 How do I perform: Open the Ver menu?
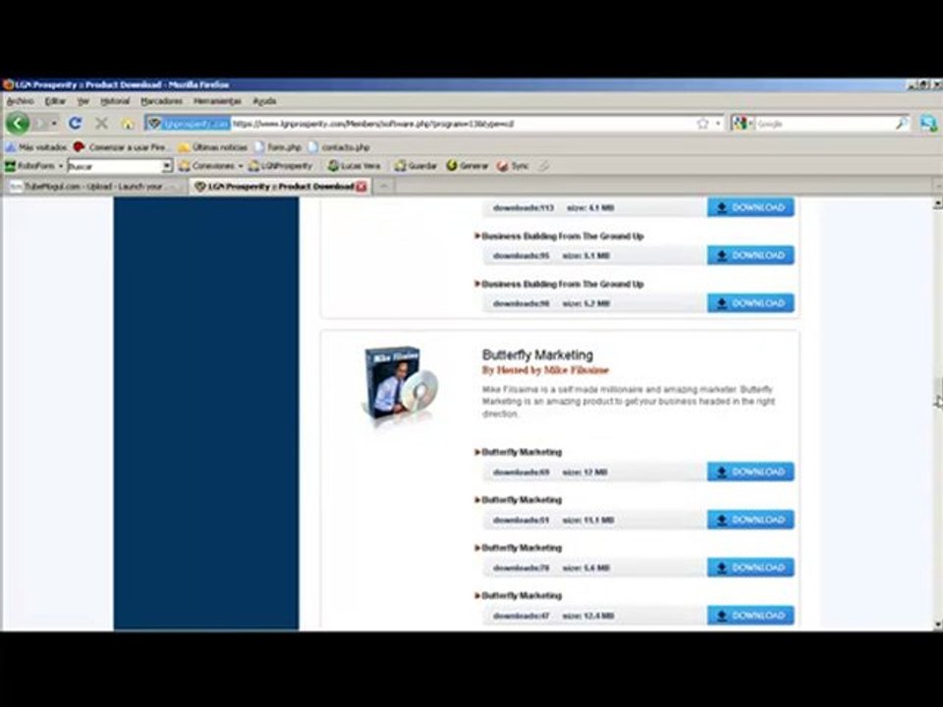[83, 101]
